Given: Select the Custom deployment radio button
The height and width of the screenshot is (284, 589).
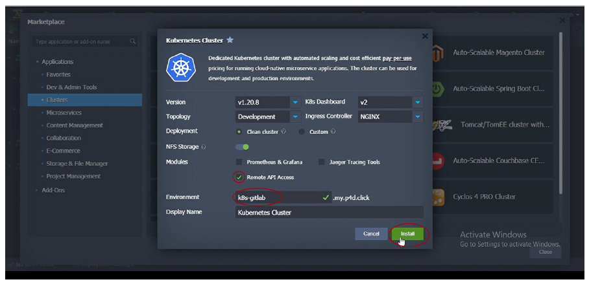Looking at the screenshot, I should [x=302, y=132].
